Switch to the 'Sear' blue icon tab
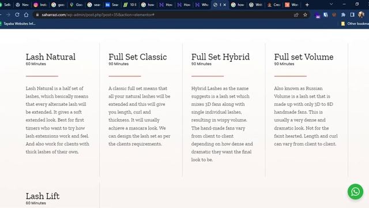 pos(112,5)
